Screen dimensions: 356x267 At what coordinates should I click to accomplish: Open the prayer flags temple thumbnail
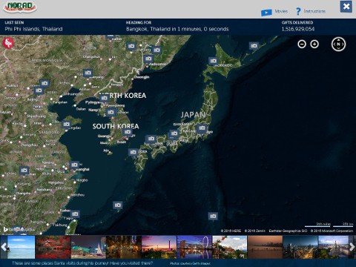[230, 247]
